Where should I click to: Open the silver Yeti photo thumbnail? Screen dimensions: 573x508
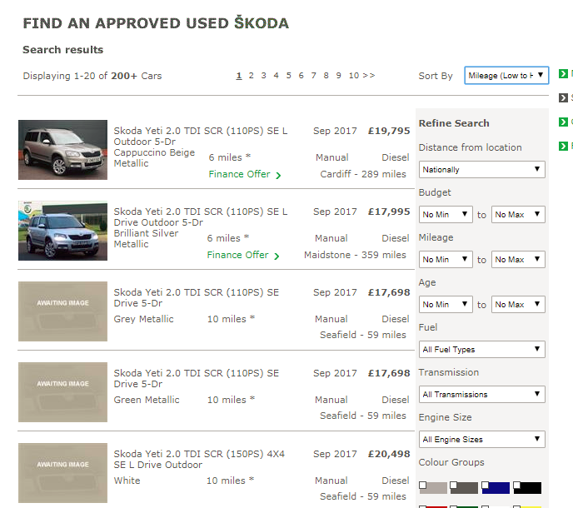(x=62, y=231)
